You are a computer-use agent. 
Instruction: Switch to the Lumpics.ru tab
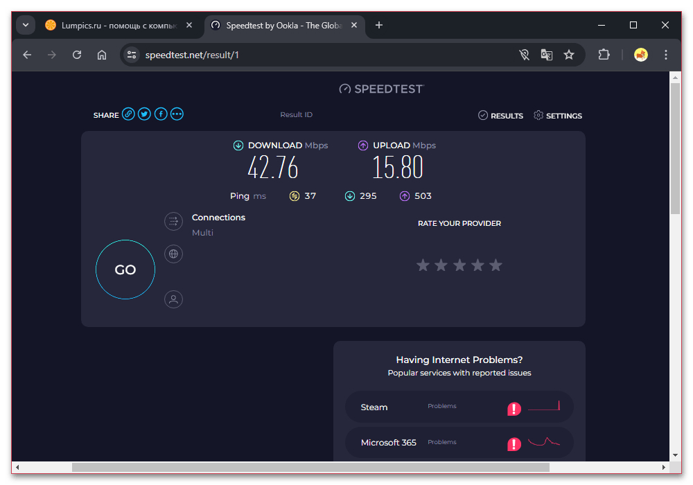(x=119, y=26)
